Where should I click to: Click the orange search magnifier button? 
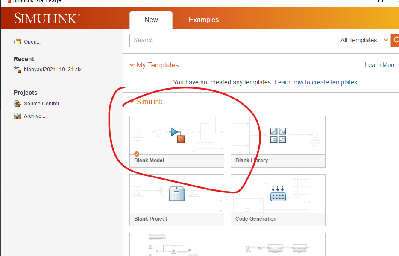[x=396, y=40]
